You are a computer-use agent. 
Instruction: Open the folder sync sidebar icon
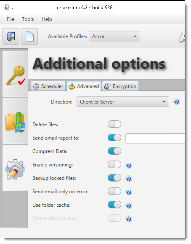point(15,121)
